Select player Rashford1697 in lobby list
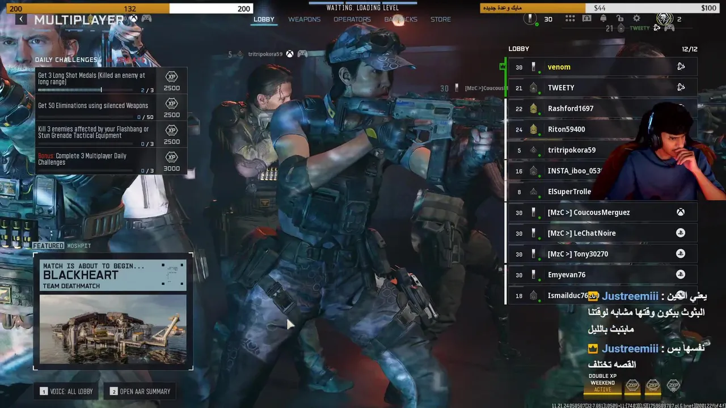Screen dimensions: 726x408 pyautogui.click(x=602, y=108)
